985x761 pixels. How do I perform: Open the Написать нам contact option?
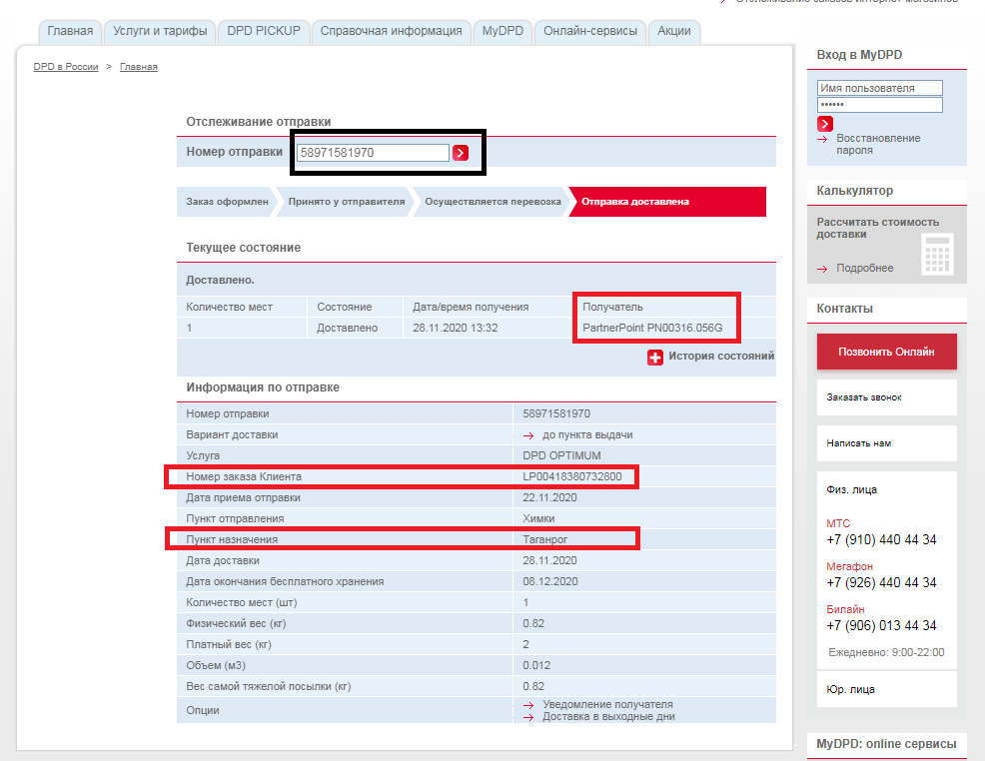[x=886, y=443]
